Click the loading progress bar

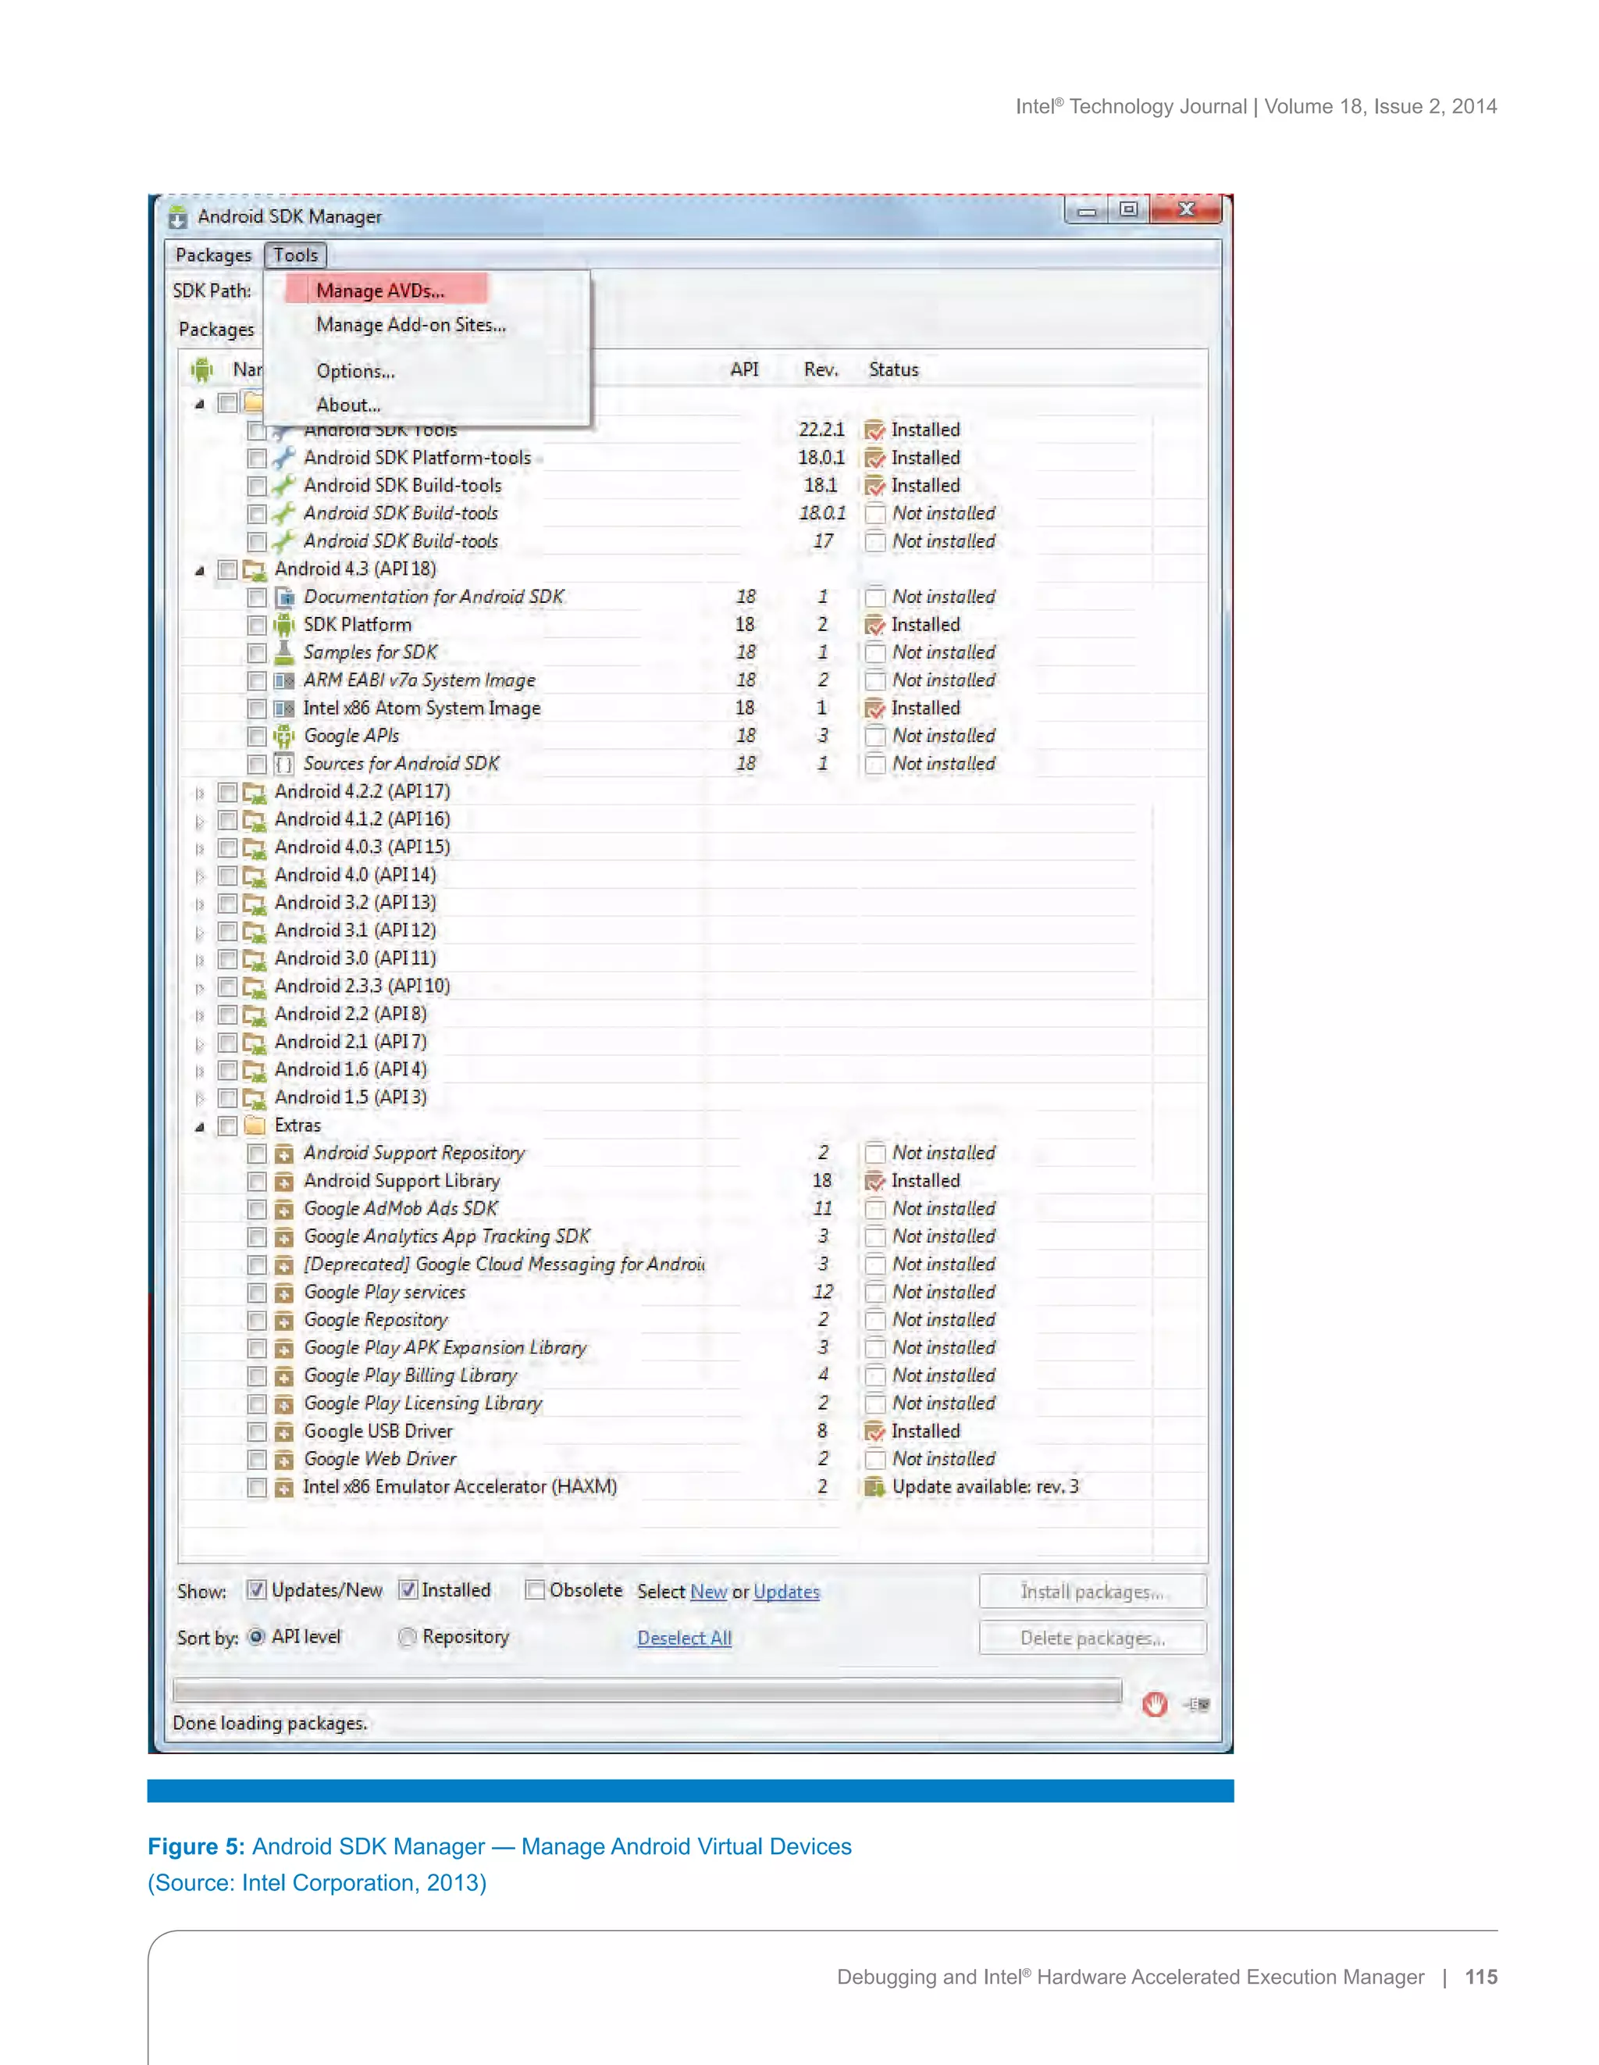(647, 1691)
